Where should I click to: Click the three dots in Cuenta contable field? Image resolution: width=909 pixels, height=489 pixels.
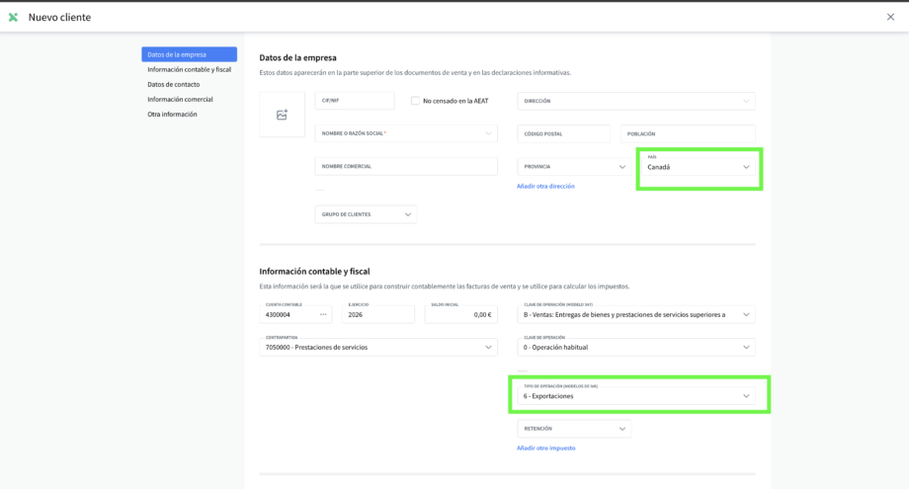pyautogui.click(x=323, y=314)
